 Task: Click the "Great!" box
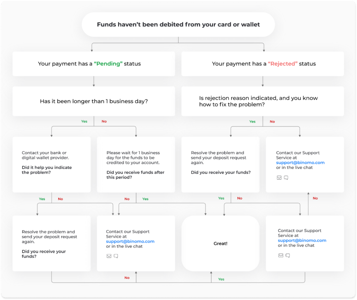click(x=220, y=244)
